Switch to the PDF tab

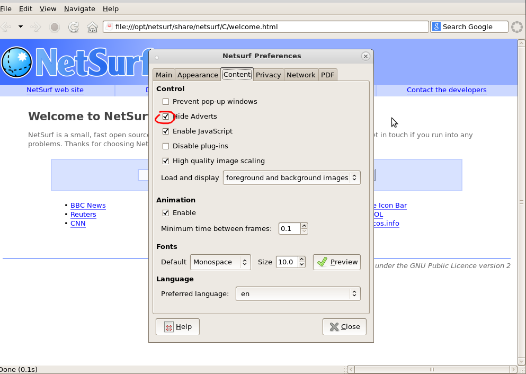coord(328,75)
